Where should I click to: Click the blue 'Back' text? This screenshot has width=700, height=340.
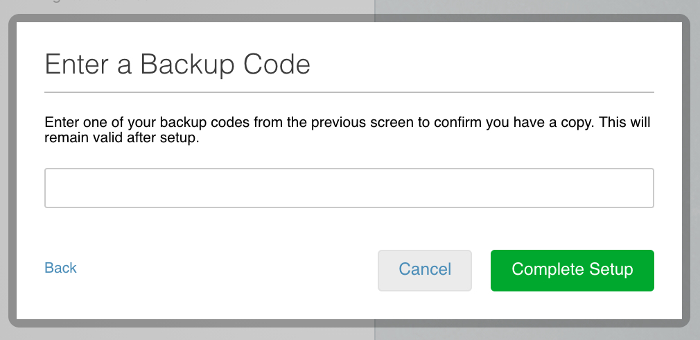pos(60,268)
